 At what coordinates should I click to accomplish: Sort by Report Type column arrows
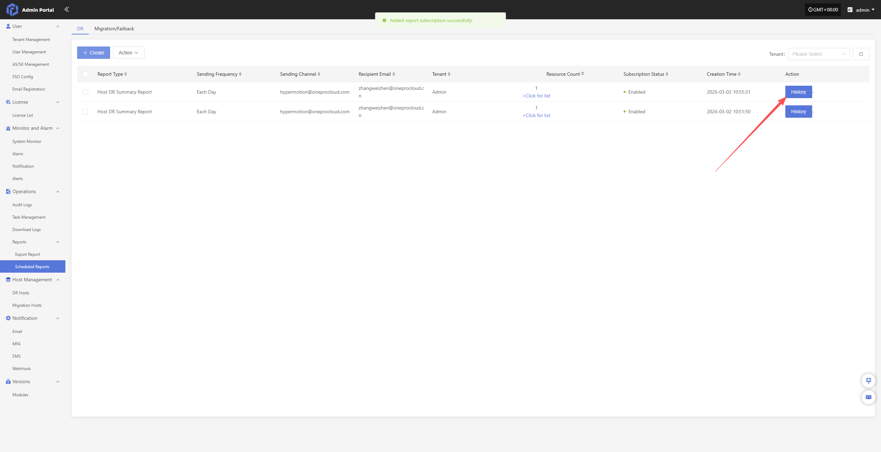(x=126, y=74)
